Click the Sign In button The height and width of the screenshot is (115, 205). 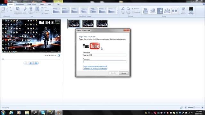click(x=113, y=73)
